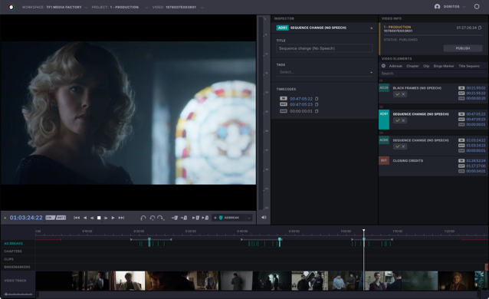Screen dimensions: 489x299
Task: Click the Publish button
Action: pos(463,48)
